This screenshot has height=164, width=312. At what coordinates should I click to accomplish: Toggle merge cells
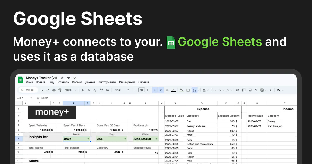(194, 90)
